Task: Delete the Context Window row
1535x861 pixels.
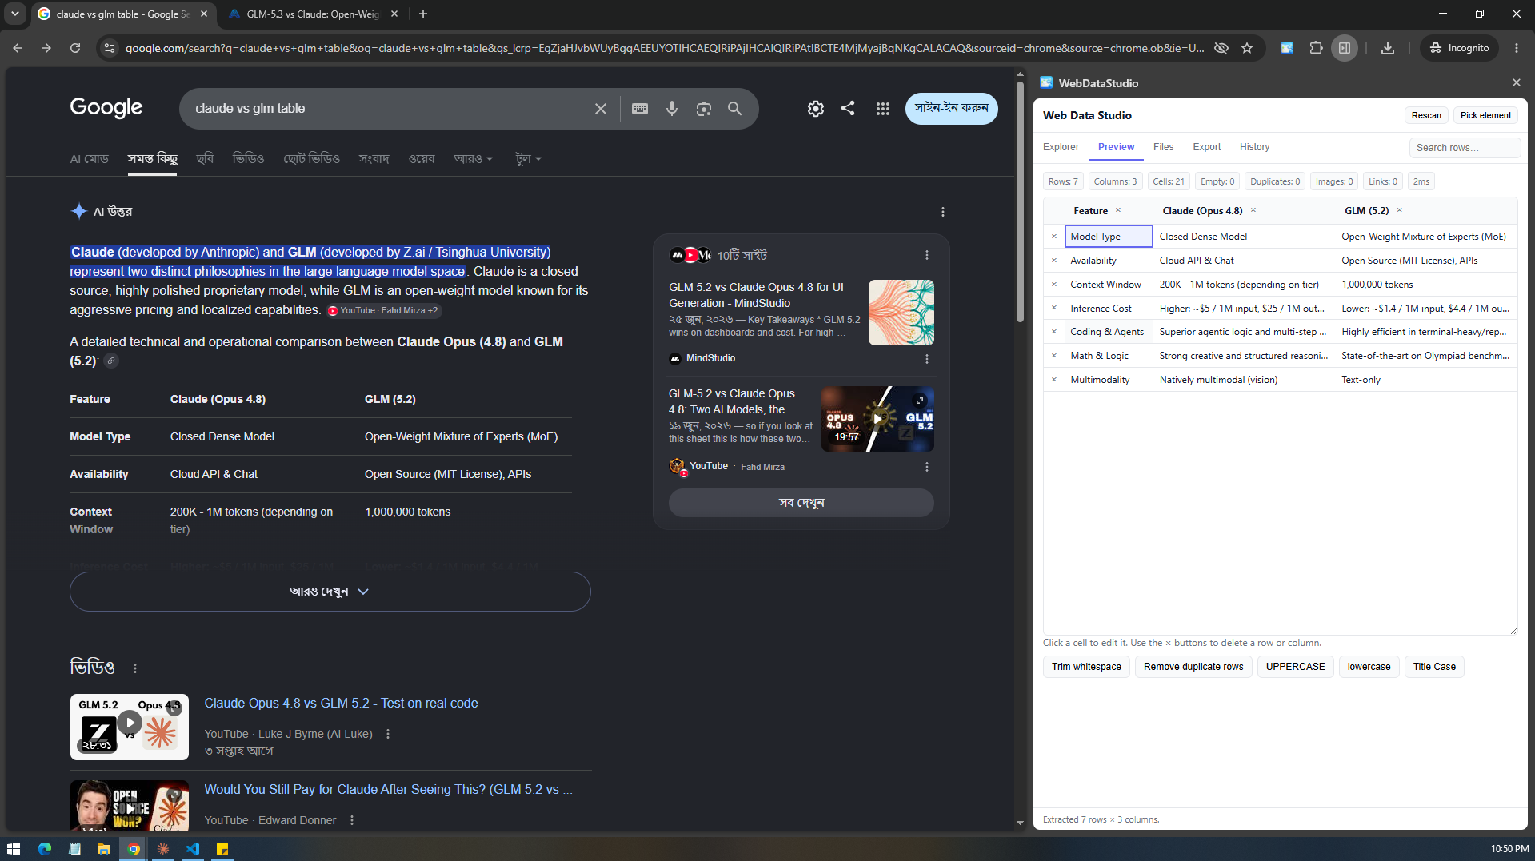Action: tap(1054, 285)
